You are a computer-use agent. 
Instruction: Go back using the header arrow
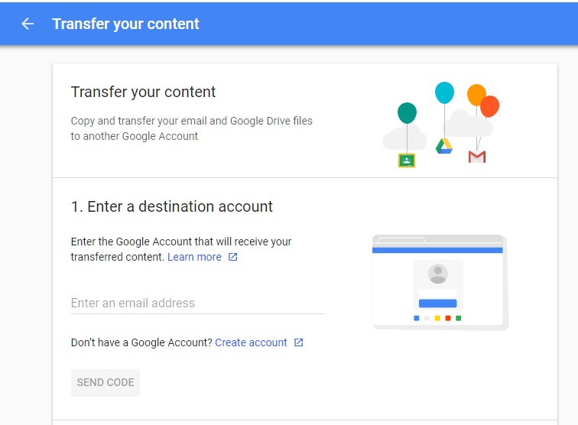click(28, 24)
